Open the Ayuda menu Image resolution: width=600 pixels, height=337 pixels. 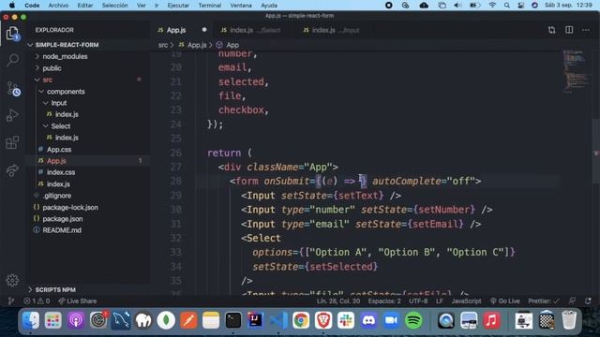pyautogui.click(x=269, y=6)
